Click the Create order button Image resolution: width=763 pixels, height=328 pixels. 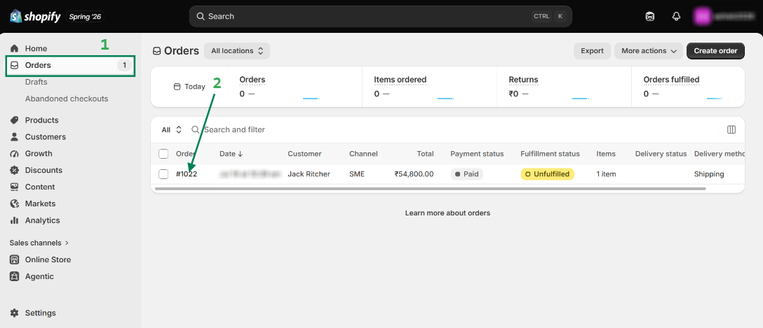(715, 51)
